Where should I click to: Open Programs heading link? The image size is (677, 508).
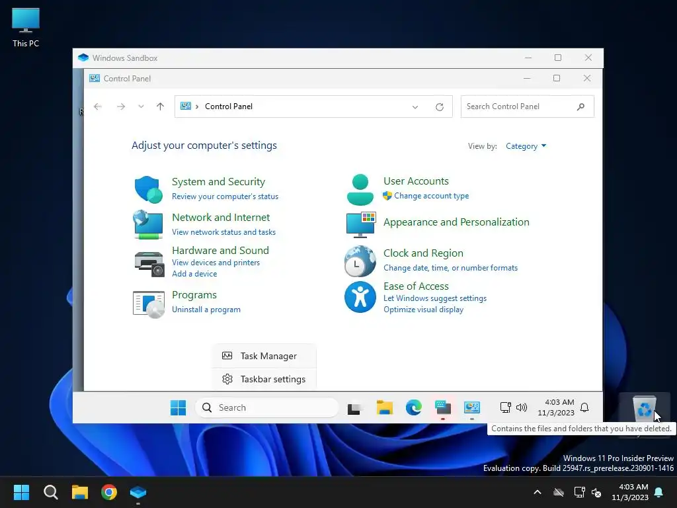click(194, 295)
